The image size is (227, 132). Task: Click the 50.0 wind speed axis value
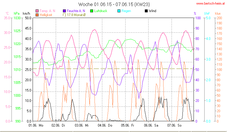[28, 18]
